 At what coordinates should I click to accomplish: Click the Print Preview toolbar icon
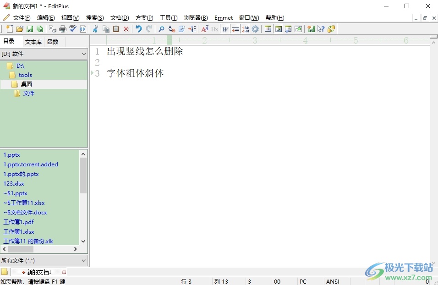tap(53, 29)
